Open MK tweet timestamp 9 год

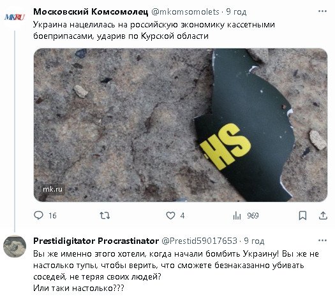[236, 11]
